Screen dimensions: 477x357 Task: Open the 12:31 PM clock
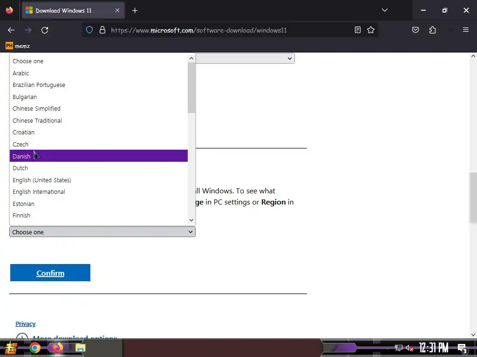tap(434, 348)
